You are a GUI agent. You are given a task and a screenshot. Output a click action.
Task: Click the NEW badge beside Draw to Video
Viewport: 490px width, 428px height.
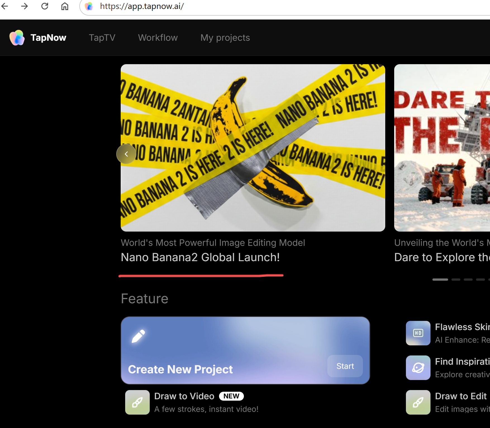[x=231, y=396]
